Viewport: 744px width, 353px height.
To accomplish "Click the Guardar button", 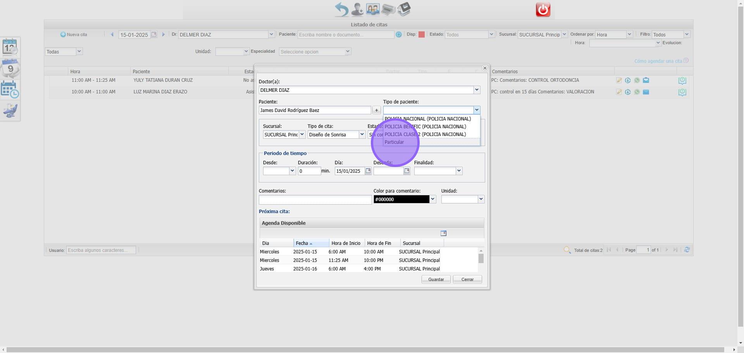I will [x=436, y=279].
